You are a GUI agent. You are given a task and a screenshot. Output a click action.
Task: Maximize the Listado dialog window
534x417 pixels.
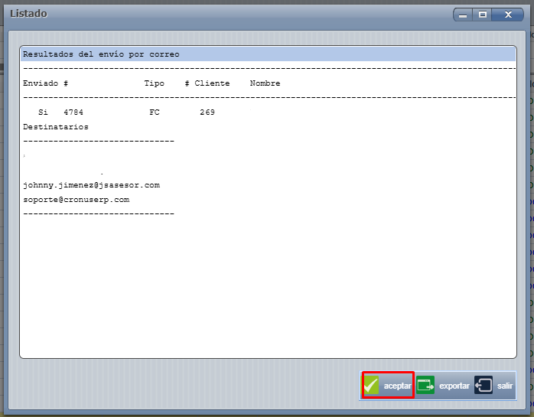483,15
